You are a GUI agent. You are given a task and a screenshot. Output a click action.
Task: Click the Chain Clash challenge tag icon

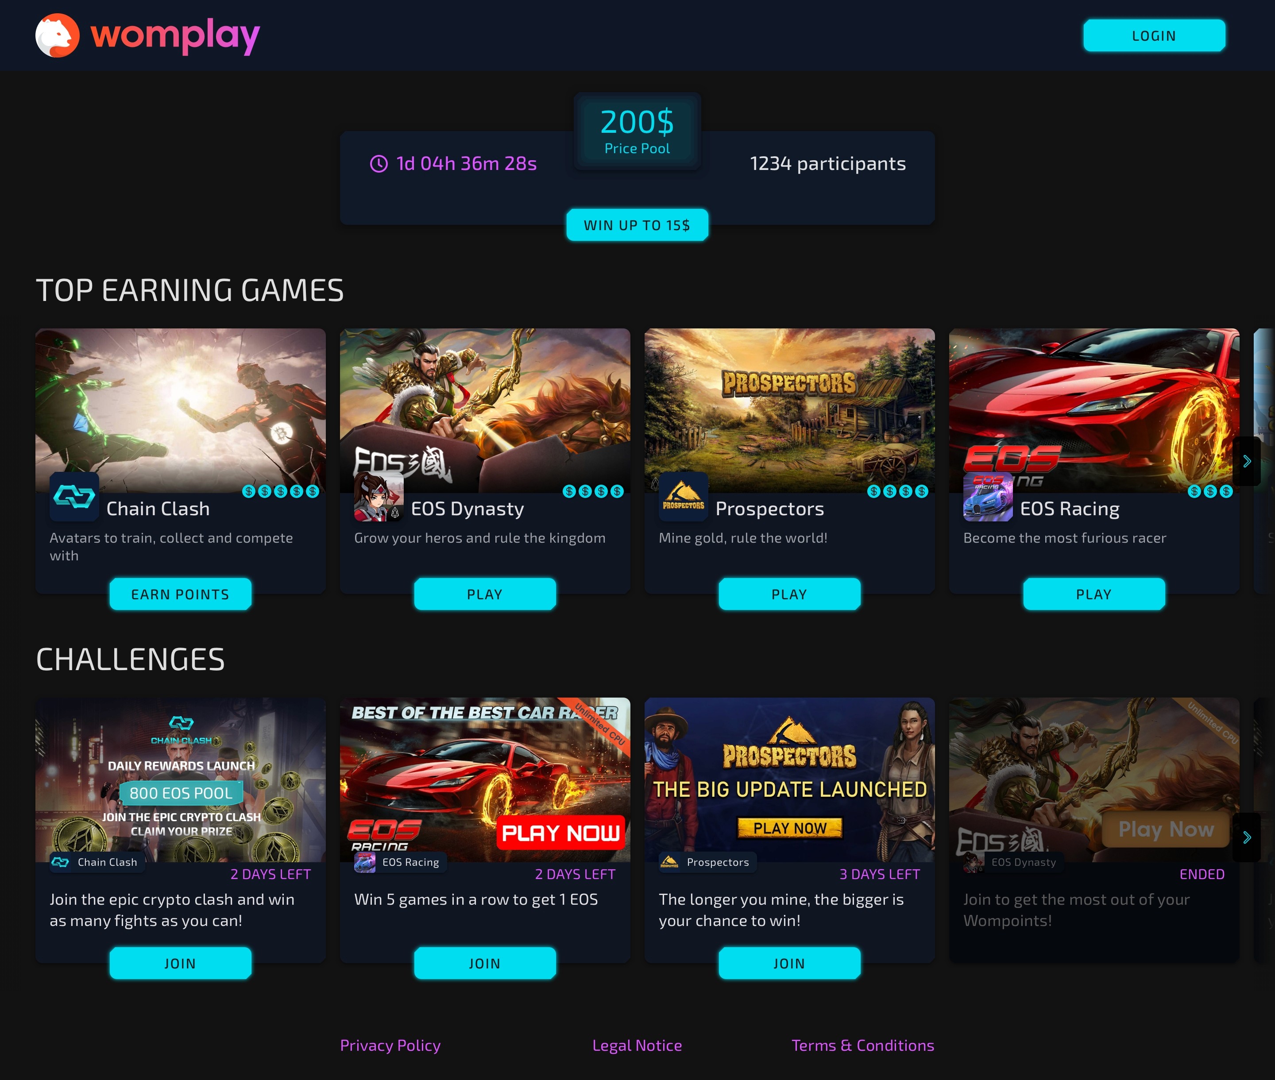click(60, 862)
